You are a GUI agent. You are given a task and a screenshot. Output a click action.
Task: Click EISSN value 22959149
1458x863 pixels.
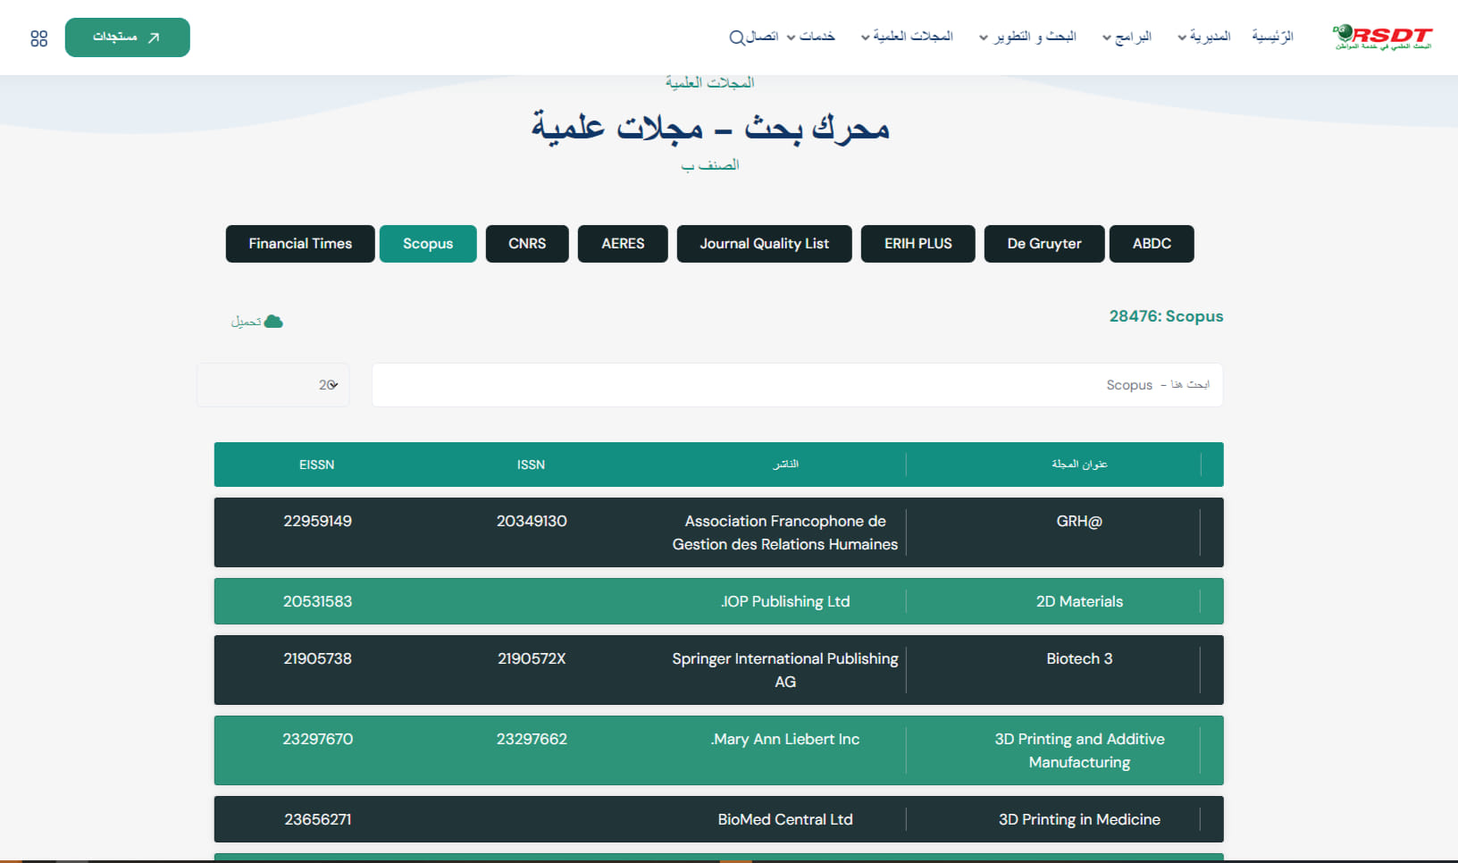[317, 521]
